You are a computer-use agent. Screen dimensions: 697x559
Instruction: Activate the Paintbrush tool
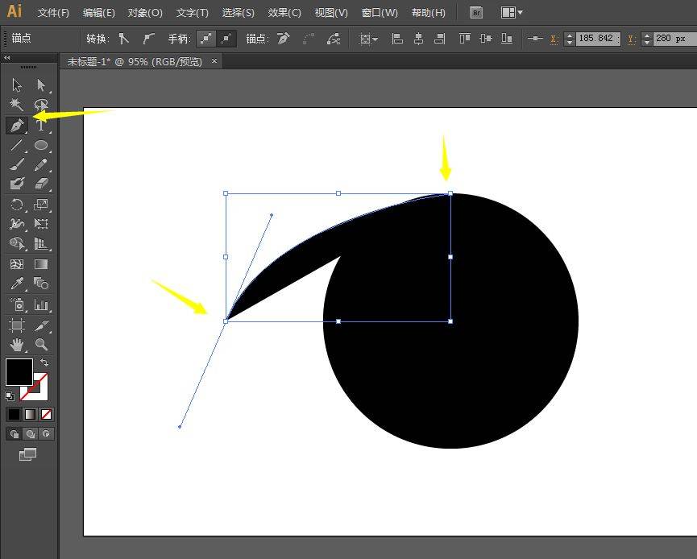point(16,165)
